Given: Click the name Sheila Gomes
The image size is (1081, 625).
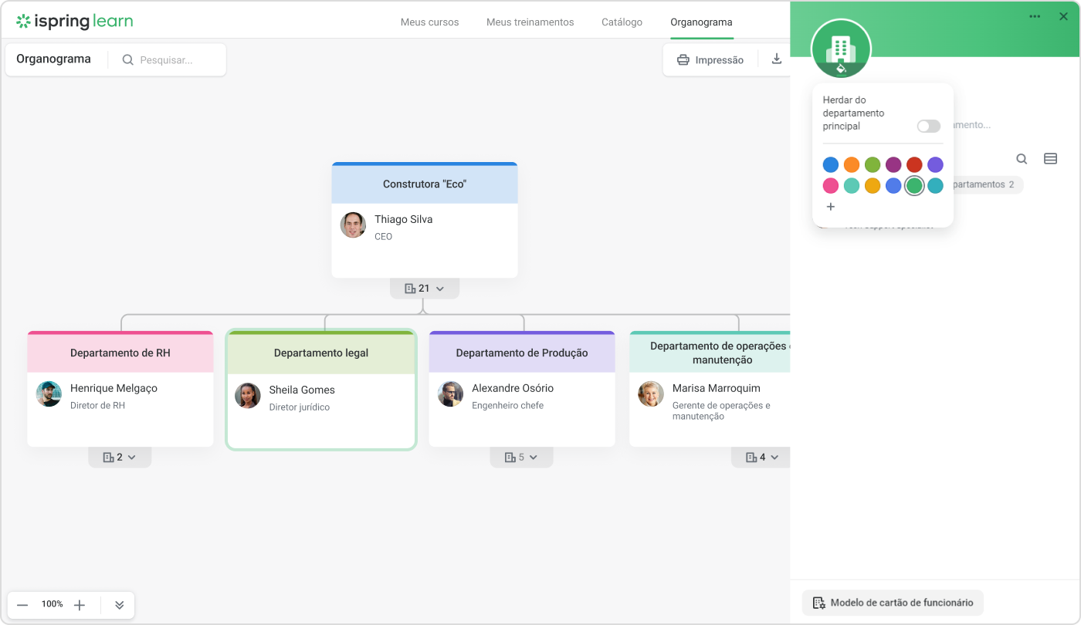Looking at the screenshot, I should [302, 390].
